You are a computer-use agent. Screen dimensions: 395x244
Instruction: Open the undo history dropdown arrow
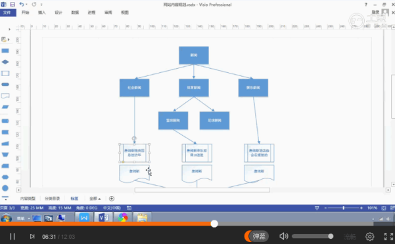pos(26,5)
